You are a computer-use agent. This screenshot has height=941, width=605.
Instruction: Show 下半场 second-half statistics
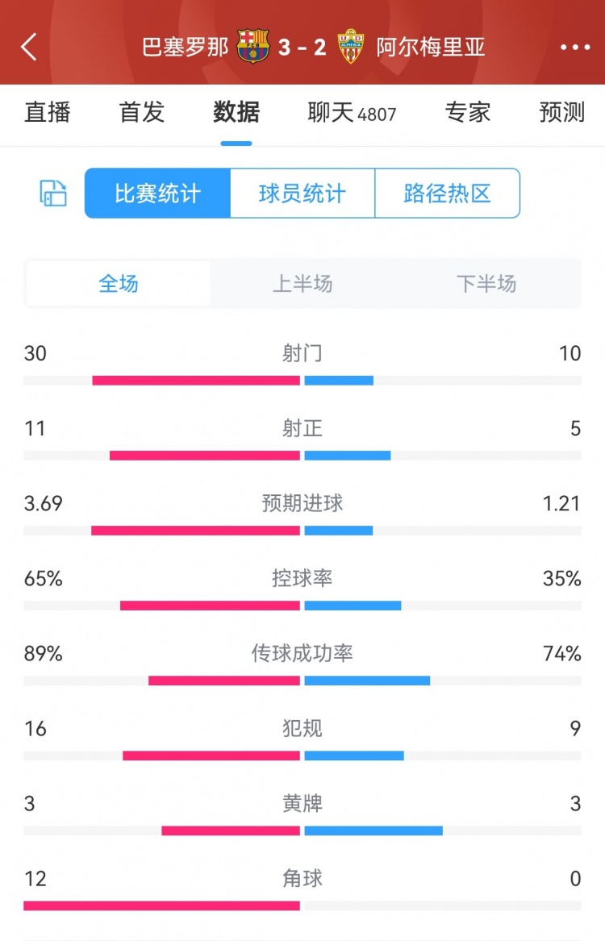486,284
